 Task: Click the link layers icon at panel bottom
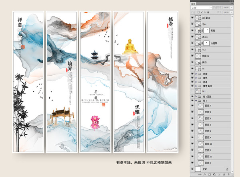[x=200, y=174]
